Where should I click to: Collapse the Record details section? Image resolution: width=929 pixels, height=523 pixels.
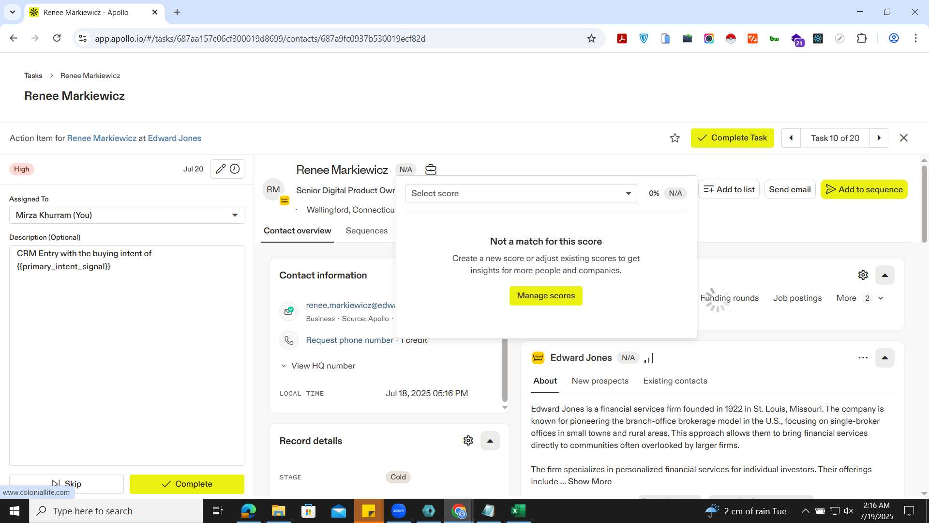pyautogui.click(x=490, y=441)
